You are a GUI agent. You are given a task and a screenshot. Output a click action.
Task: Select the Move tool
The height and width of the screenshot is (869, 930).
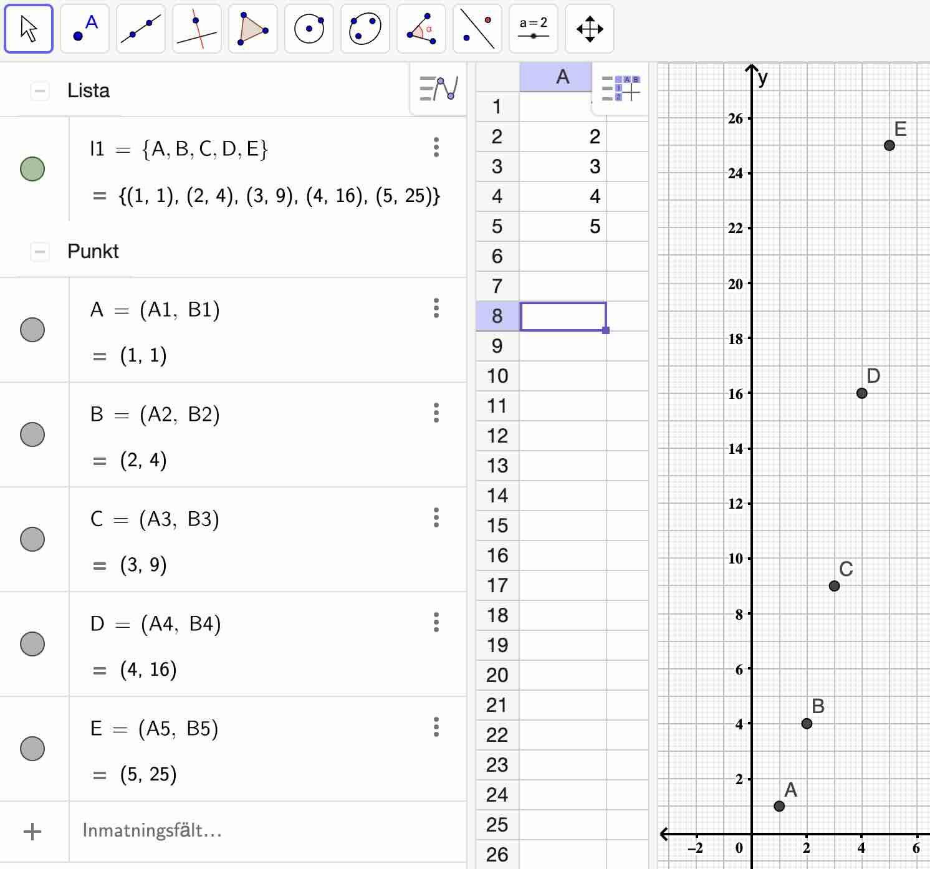point(28,28)
